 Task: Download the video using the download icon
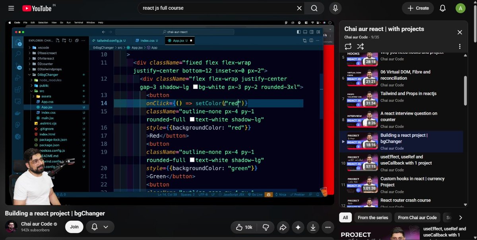313,227
